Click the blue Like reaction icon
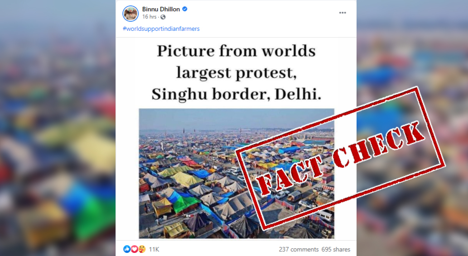This screenshot has width=468, height=256. tap(127, 249)
